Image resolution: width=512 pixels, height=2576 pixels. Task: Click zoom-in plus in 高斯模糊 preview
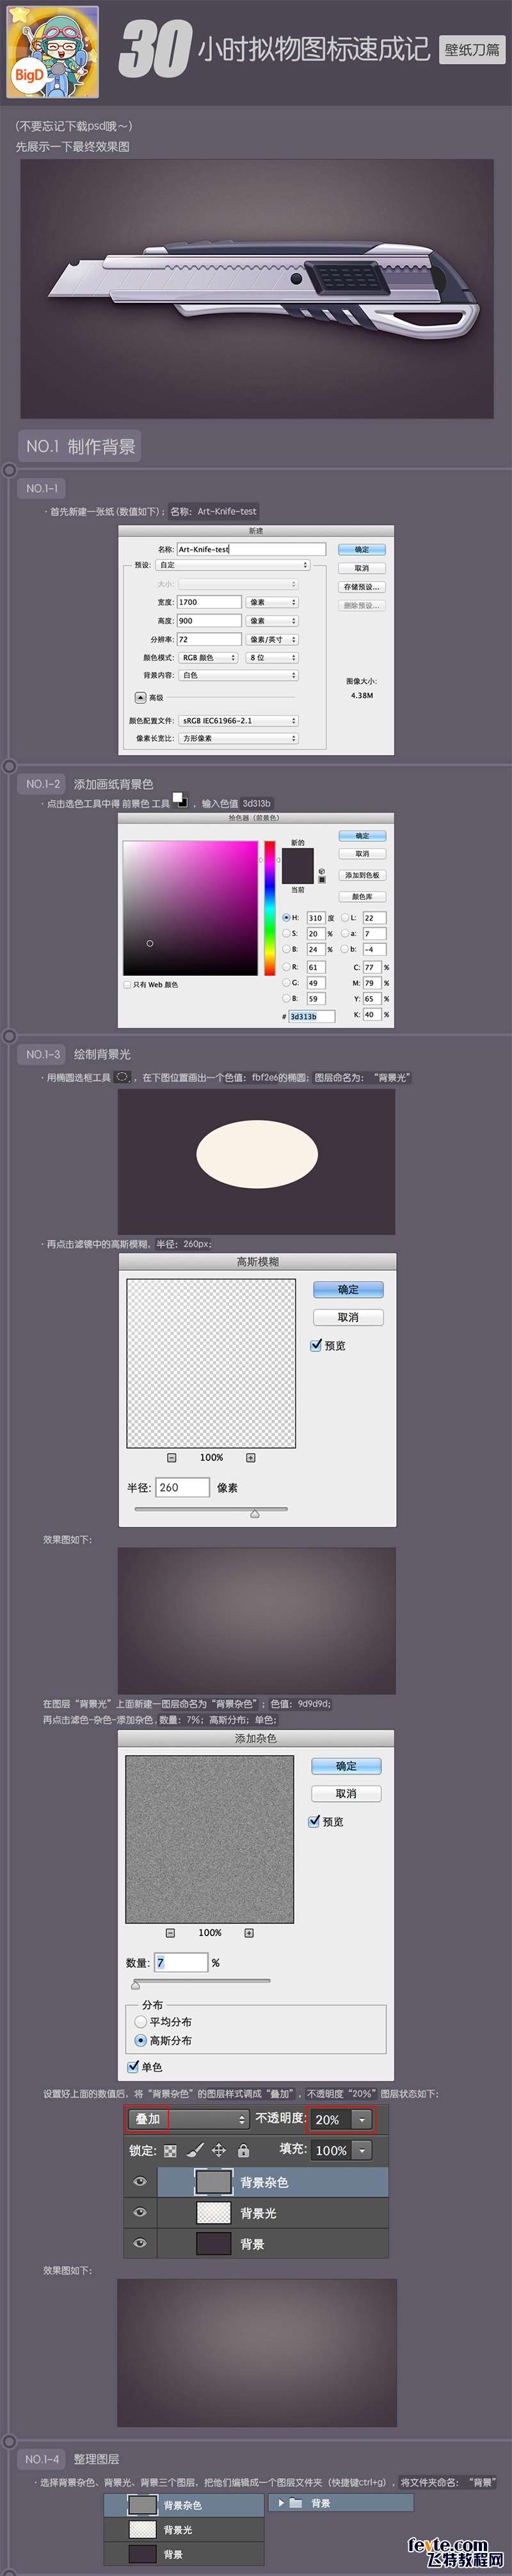point(250,1458)
